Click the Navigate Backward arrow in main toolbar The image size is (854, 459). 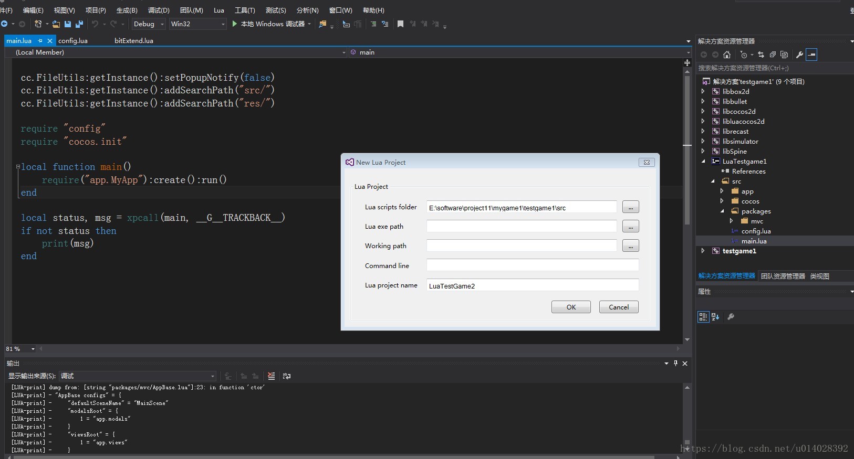[5, 24]
